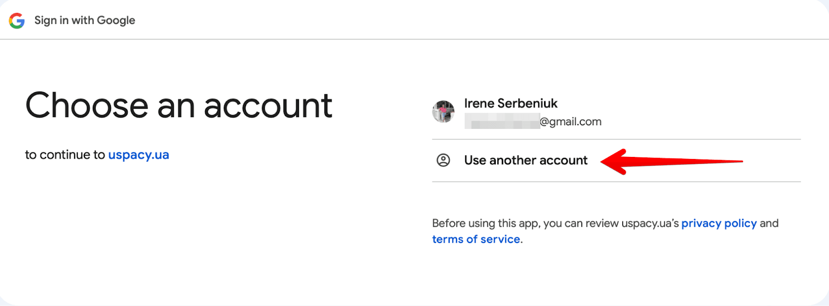Click the header separator under Google sign-in bar
This screenshot has height=306, width=829.
tap(414, 39)
